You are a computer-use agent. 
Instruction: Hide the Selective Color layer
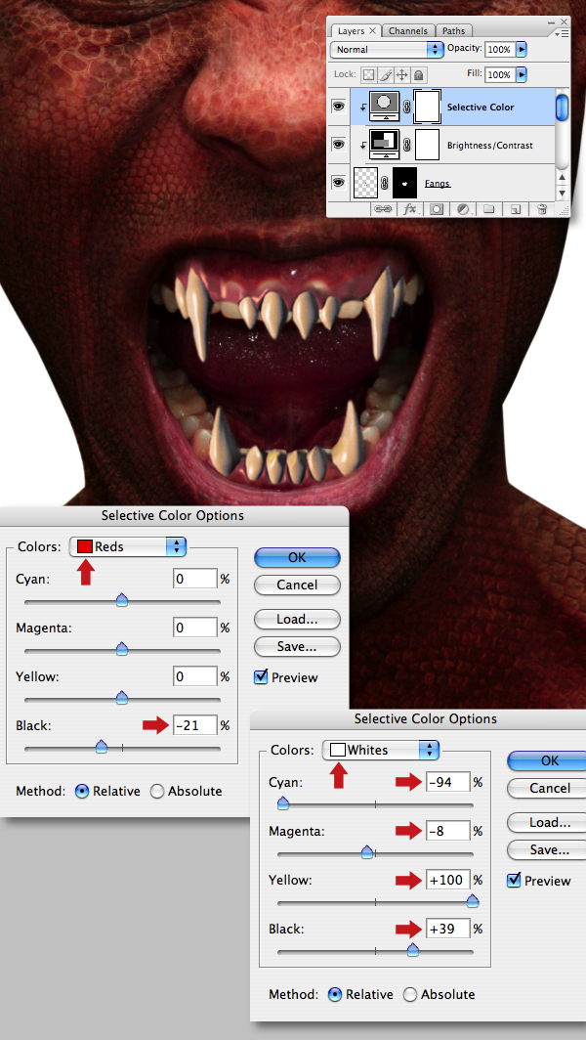point(339,107)
